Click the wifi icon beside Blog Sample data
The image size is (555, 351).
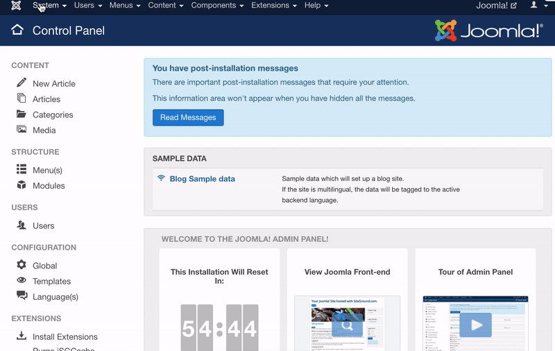161,178
